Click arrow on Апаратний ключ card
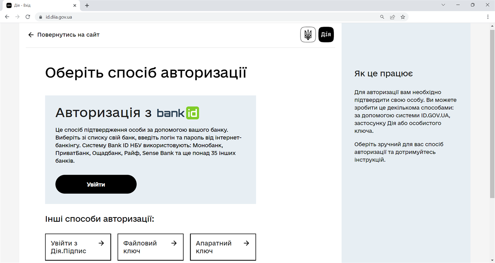The width and height of the screenshot is (495, 263). 246,243
